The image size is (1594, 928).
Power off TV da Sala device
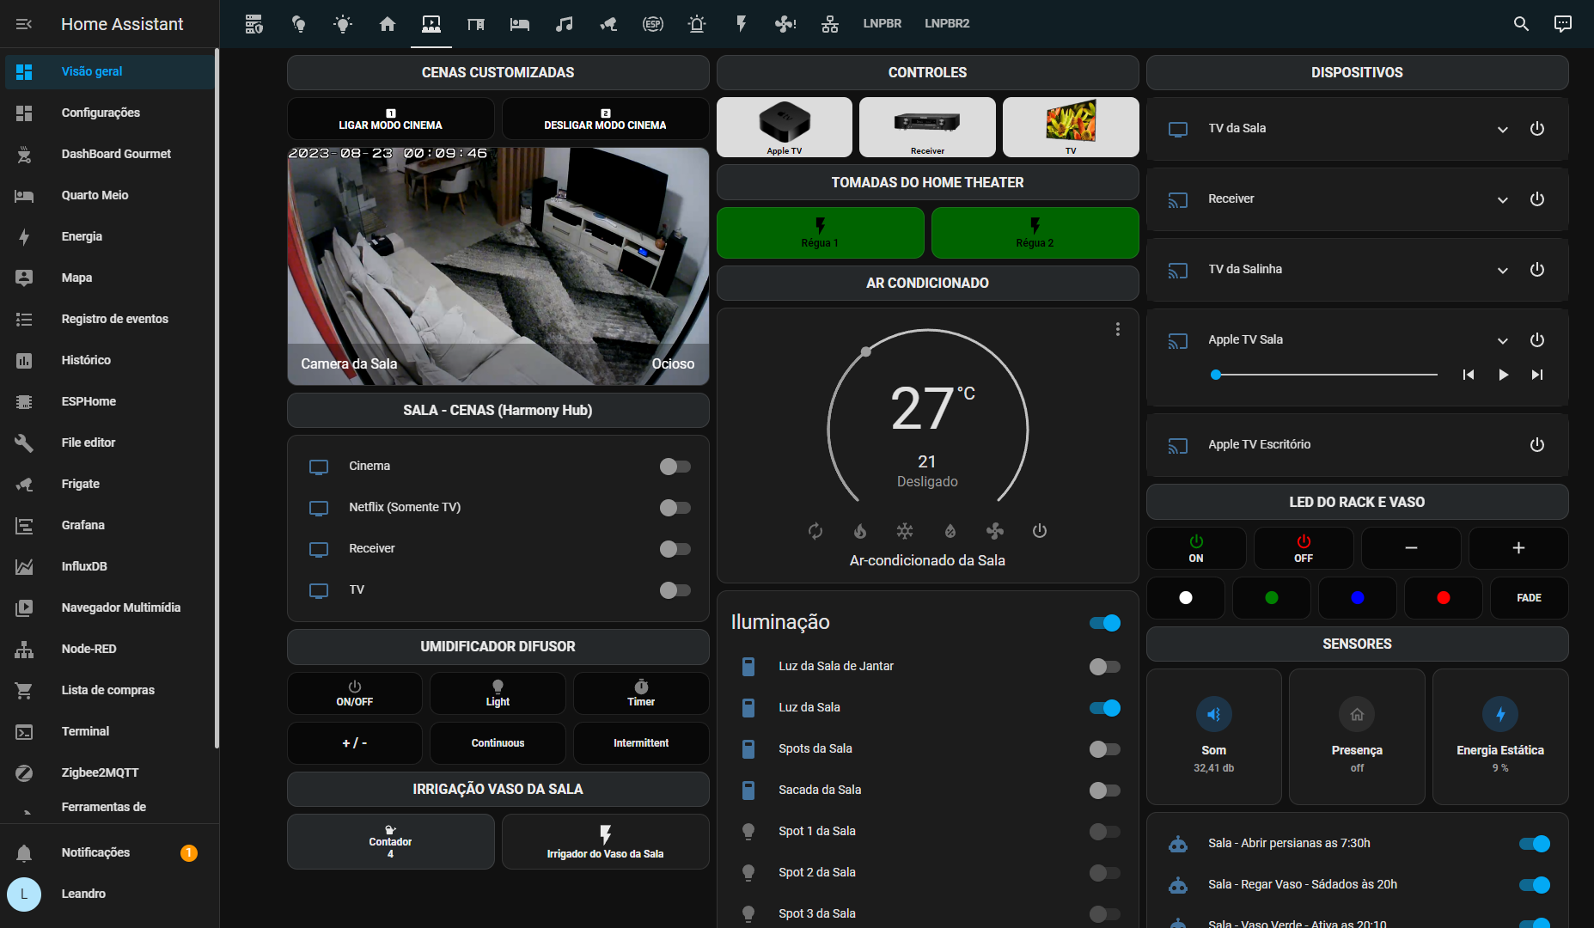pos(1536,129)
